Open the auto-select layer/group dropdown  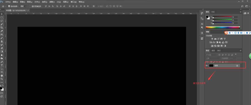23,6
